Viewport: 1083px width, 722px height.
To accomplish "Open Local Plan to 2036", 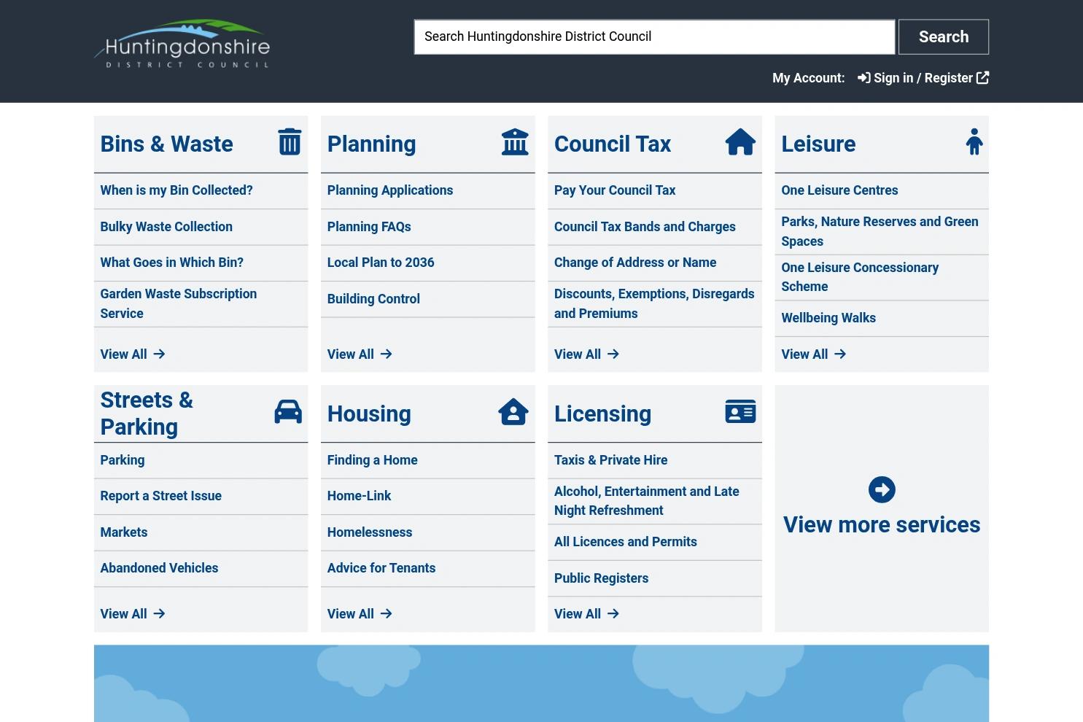I will 381,263.
